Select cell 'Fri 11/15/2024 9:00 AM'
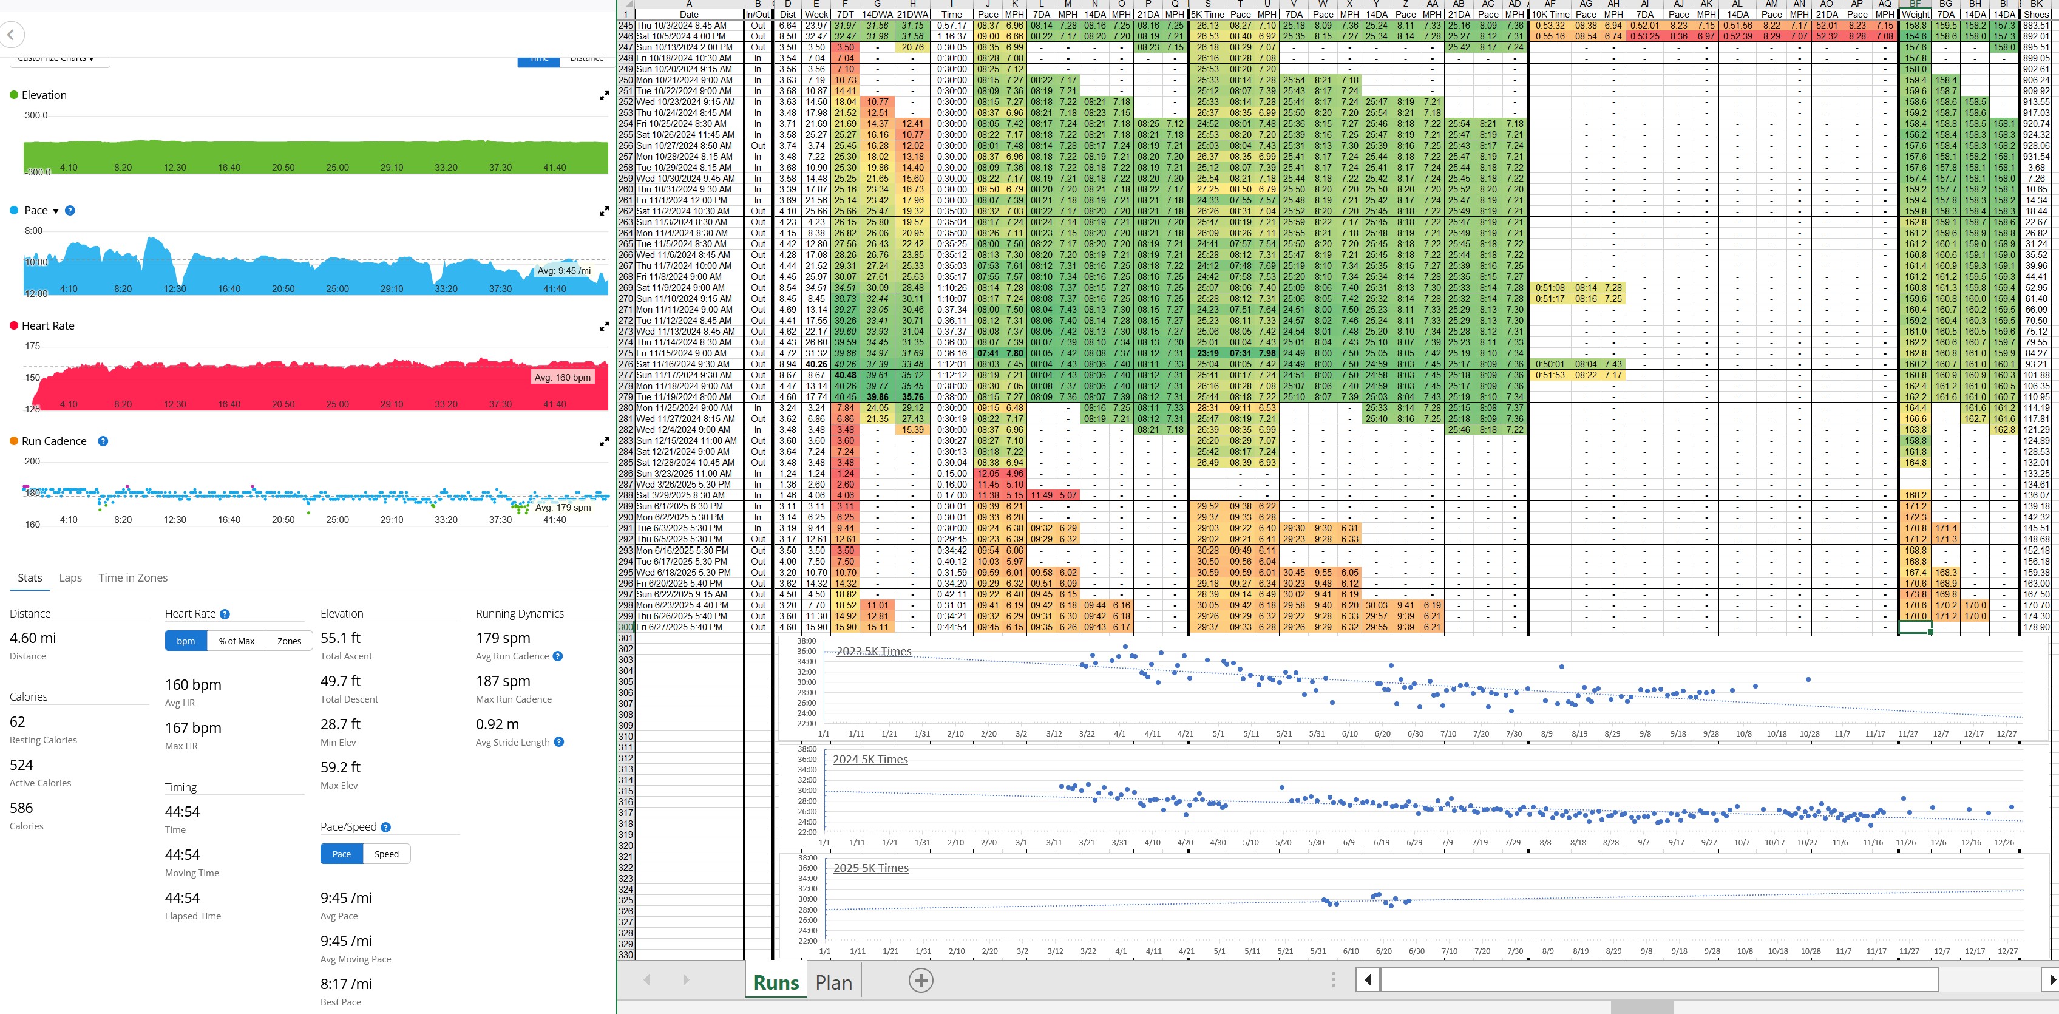The width and height of the screenshot is (2059, 1014). coord(689,353)
